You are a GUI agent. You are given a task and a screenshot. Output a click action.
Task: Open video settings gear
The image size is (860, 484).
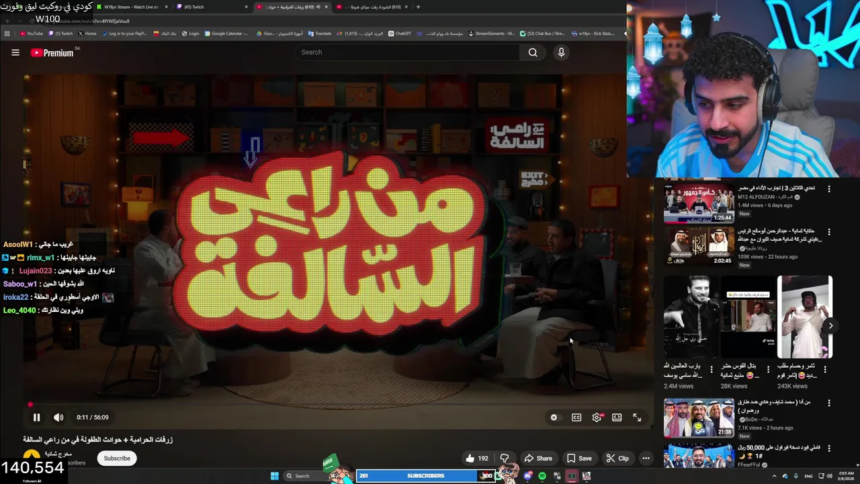[x=597, y=417]
